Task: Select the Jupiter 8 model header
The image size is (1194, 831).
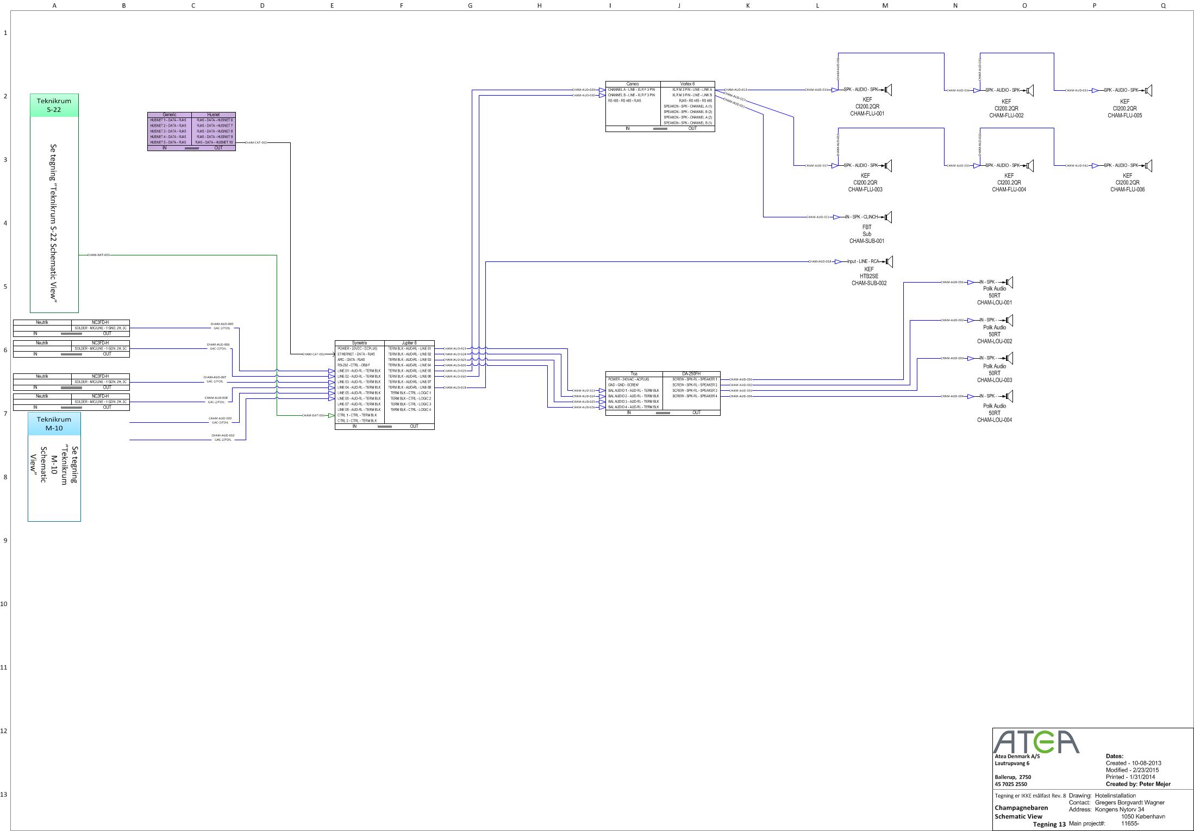Action: [409, 343]
